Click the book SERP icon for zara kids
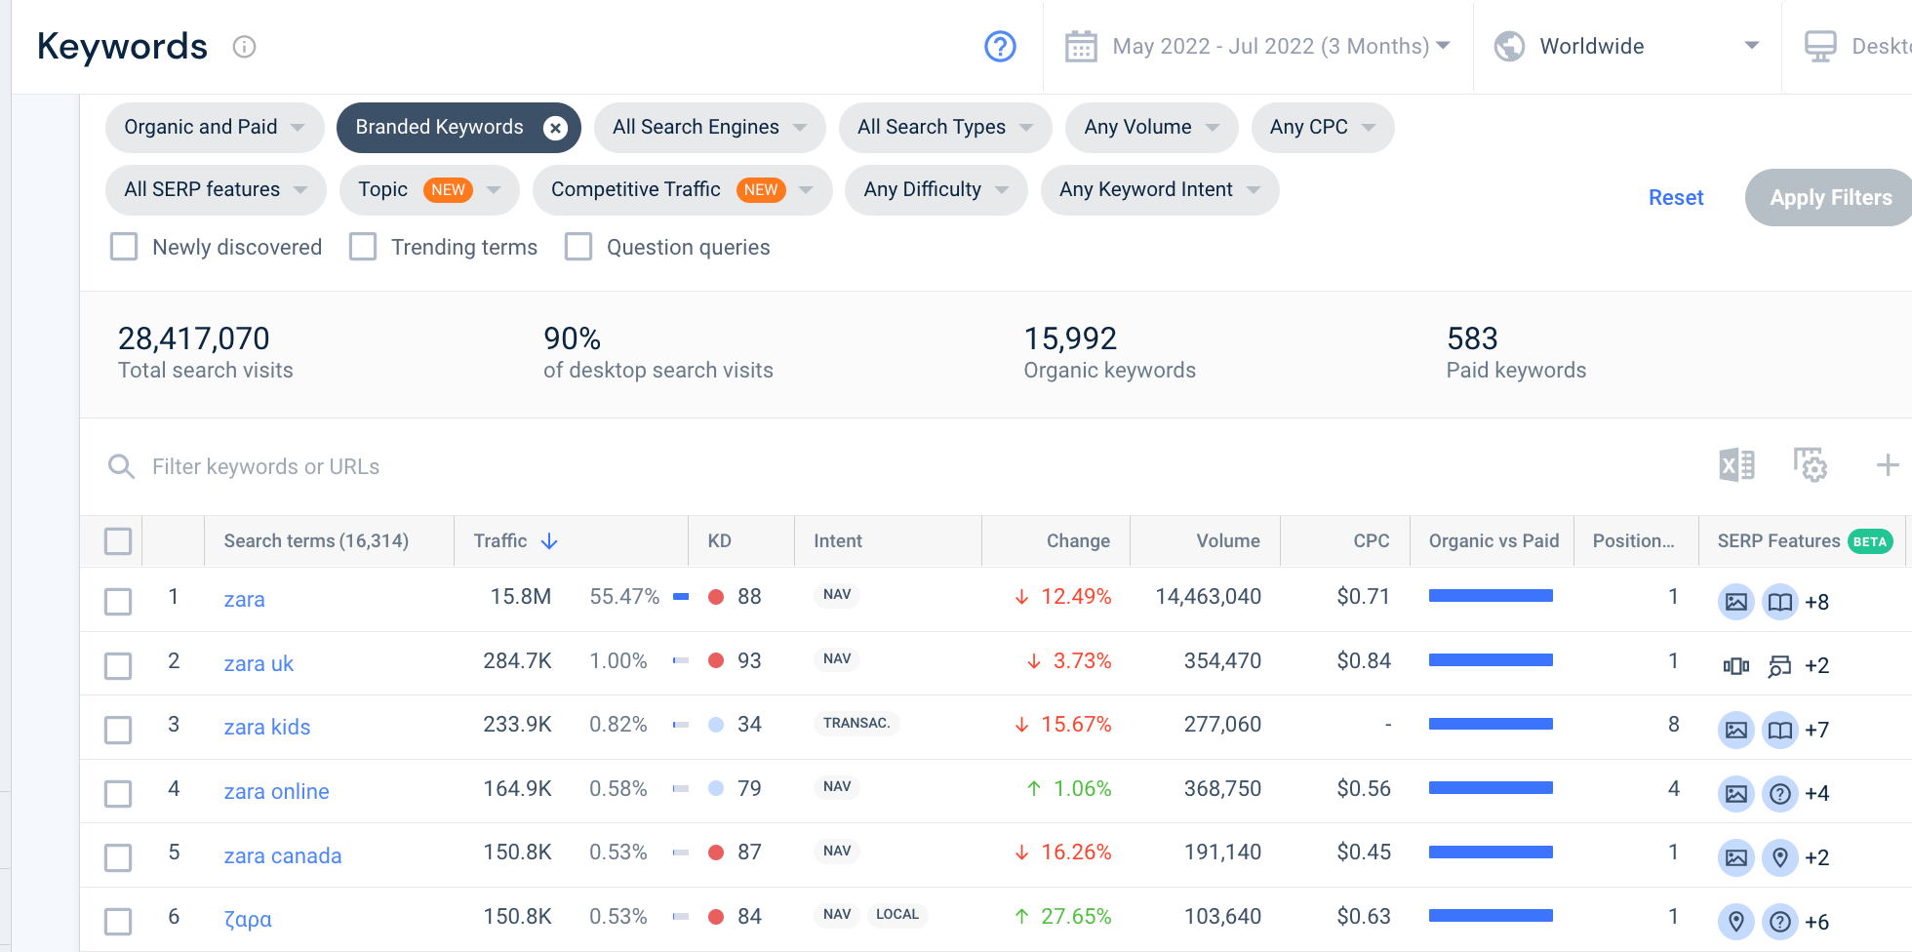 click(1780, 730)
